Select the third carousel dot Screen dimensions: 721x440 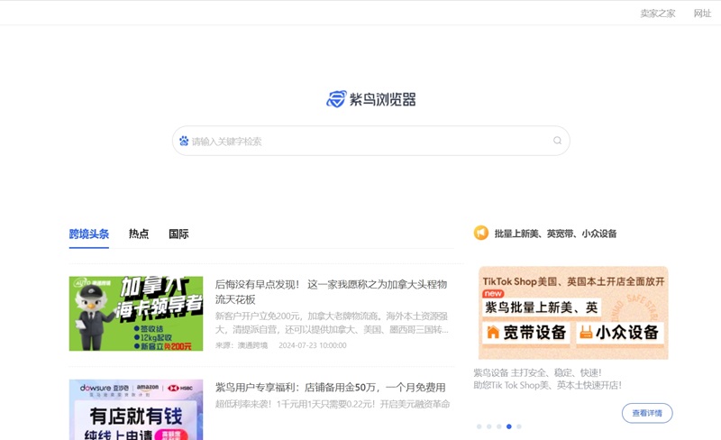[x=499, y=426]
